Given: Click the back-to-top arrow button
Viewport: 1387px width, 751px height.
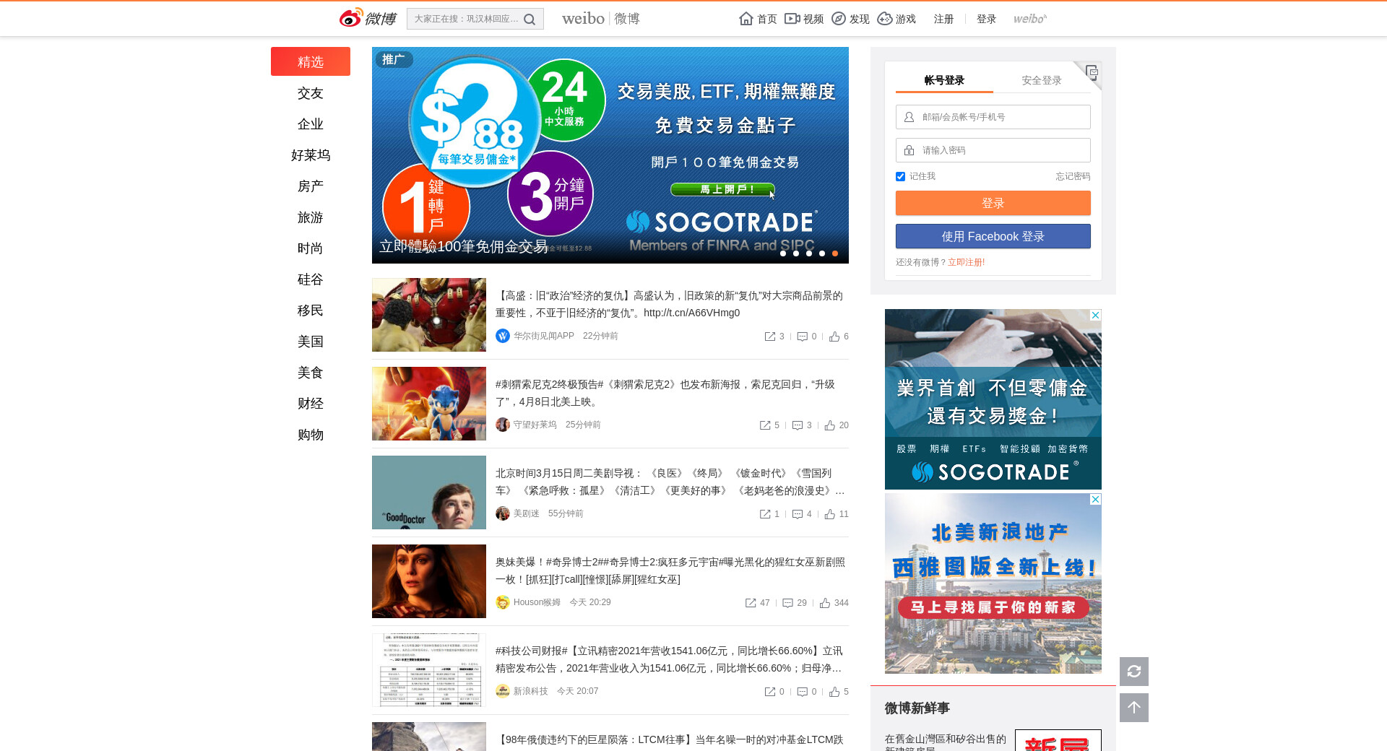Looking at the screenshot, I should (x=1133, y=708).
